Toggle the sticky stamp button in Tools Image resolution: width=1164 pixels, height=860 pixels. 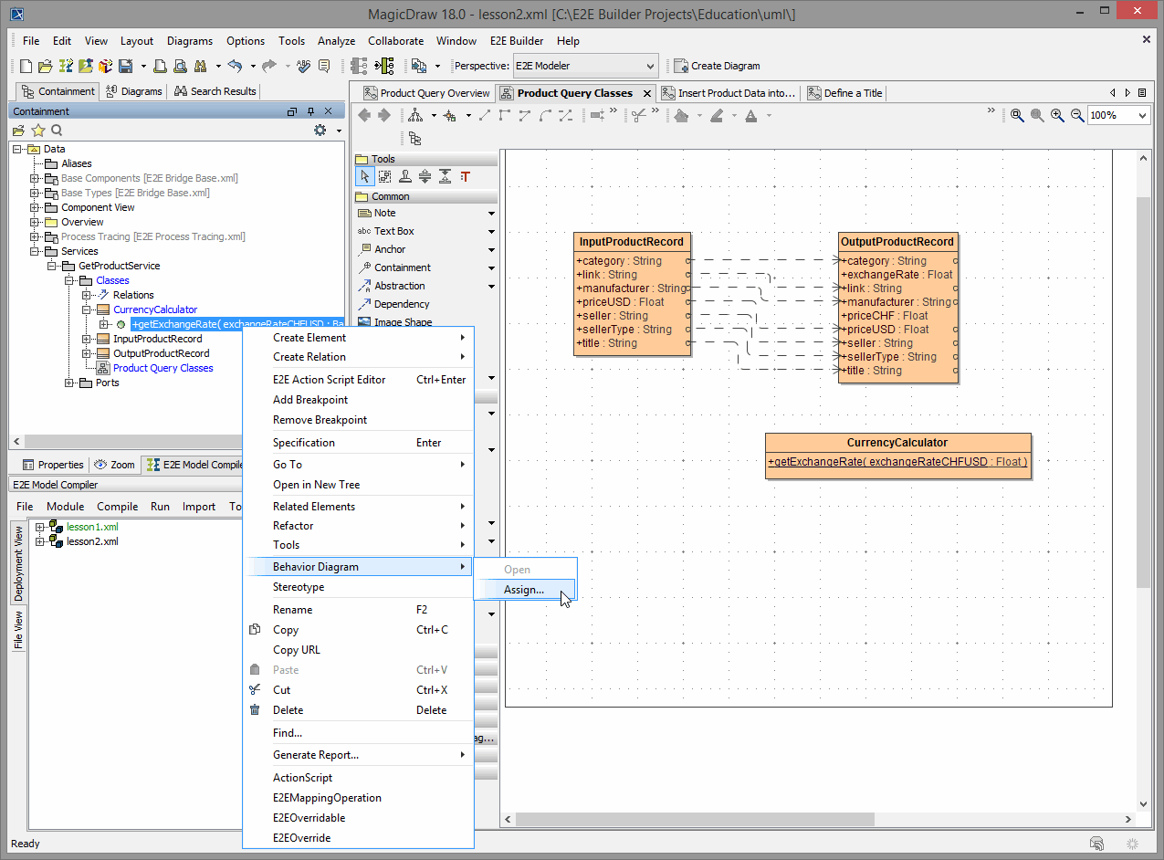pos(404,176)
